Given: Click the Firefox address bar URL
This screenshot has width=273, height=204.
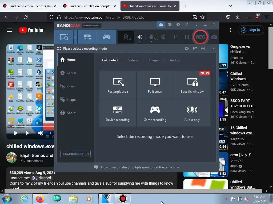Looking at the screenshot, I should click(104, 17).
